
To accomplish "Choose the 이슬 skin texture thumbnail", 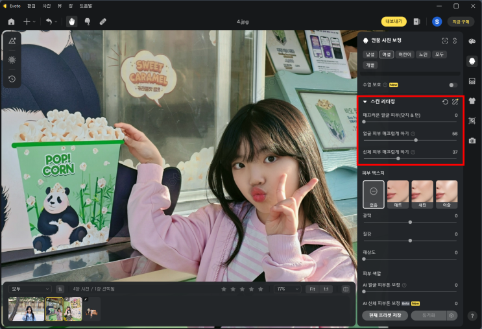I will (447, 195).
